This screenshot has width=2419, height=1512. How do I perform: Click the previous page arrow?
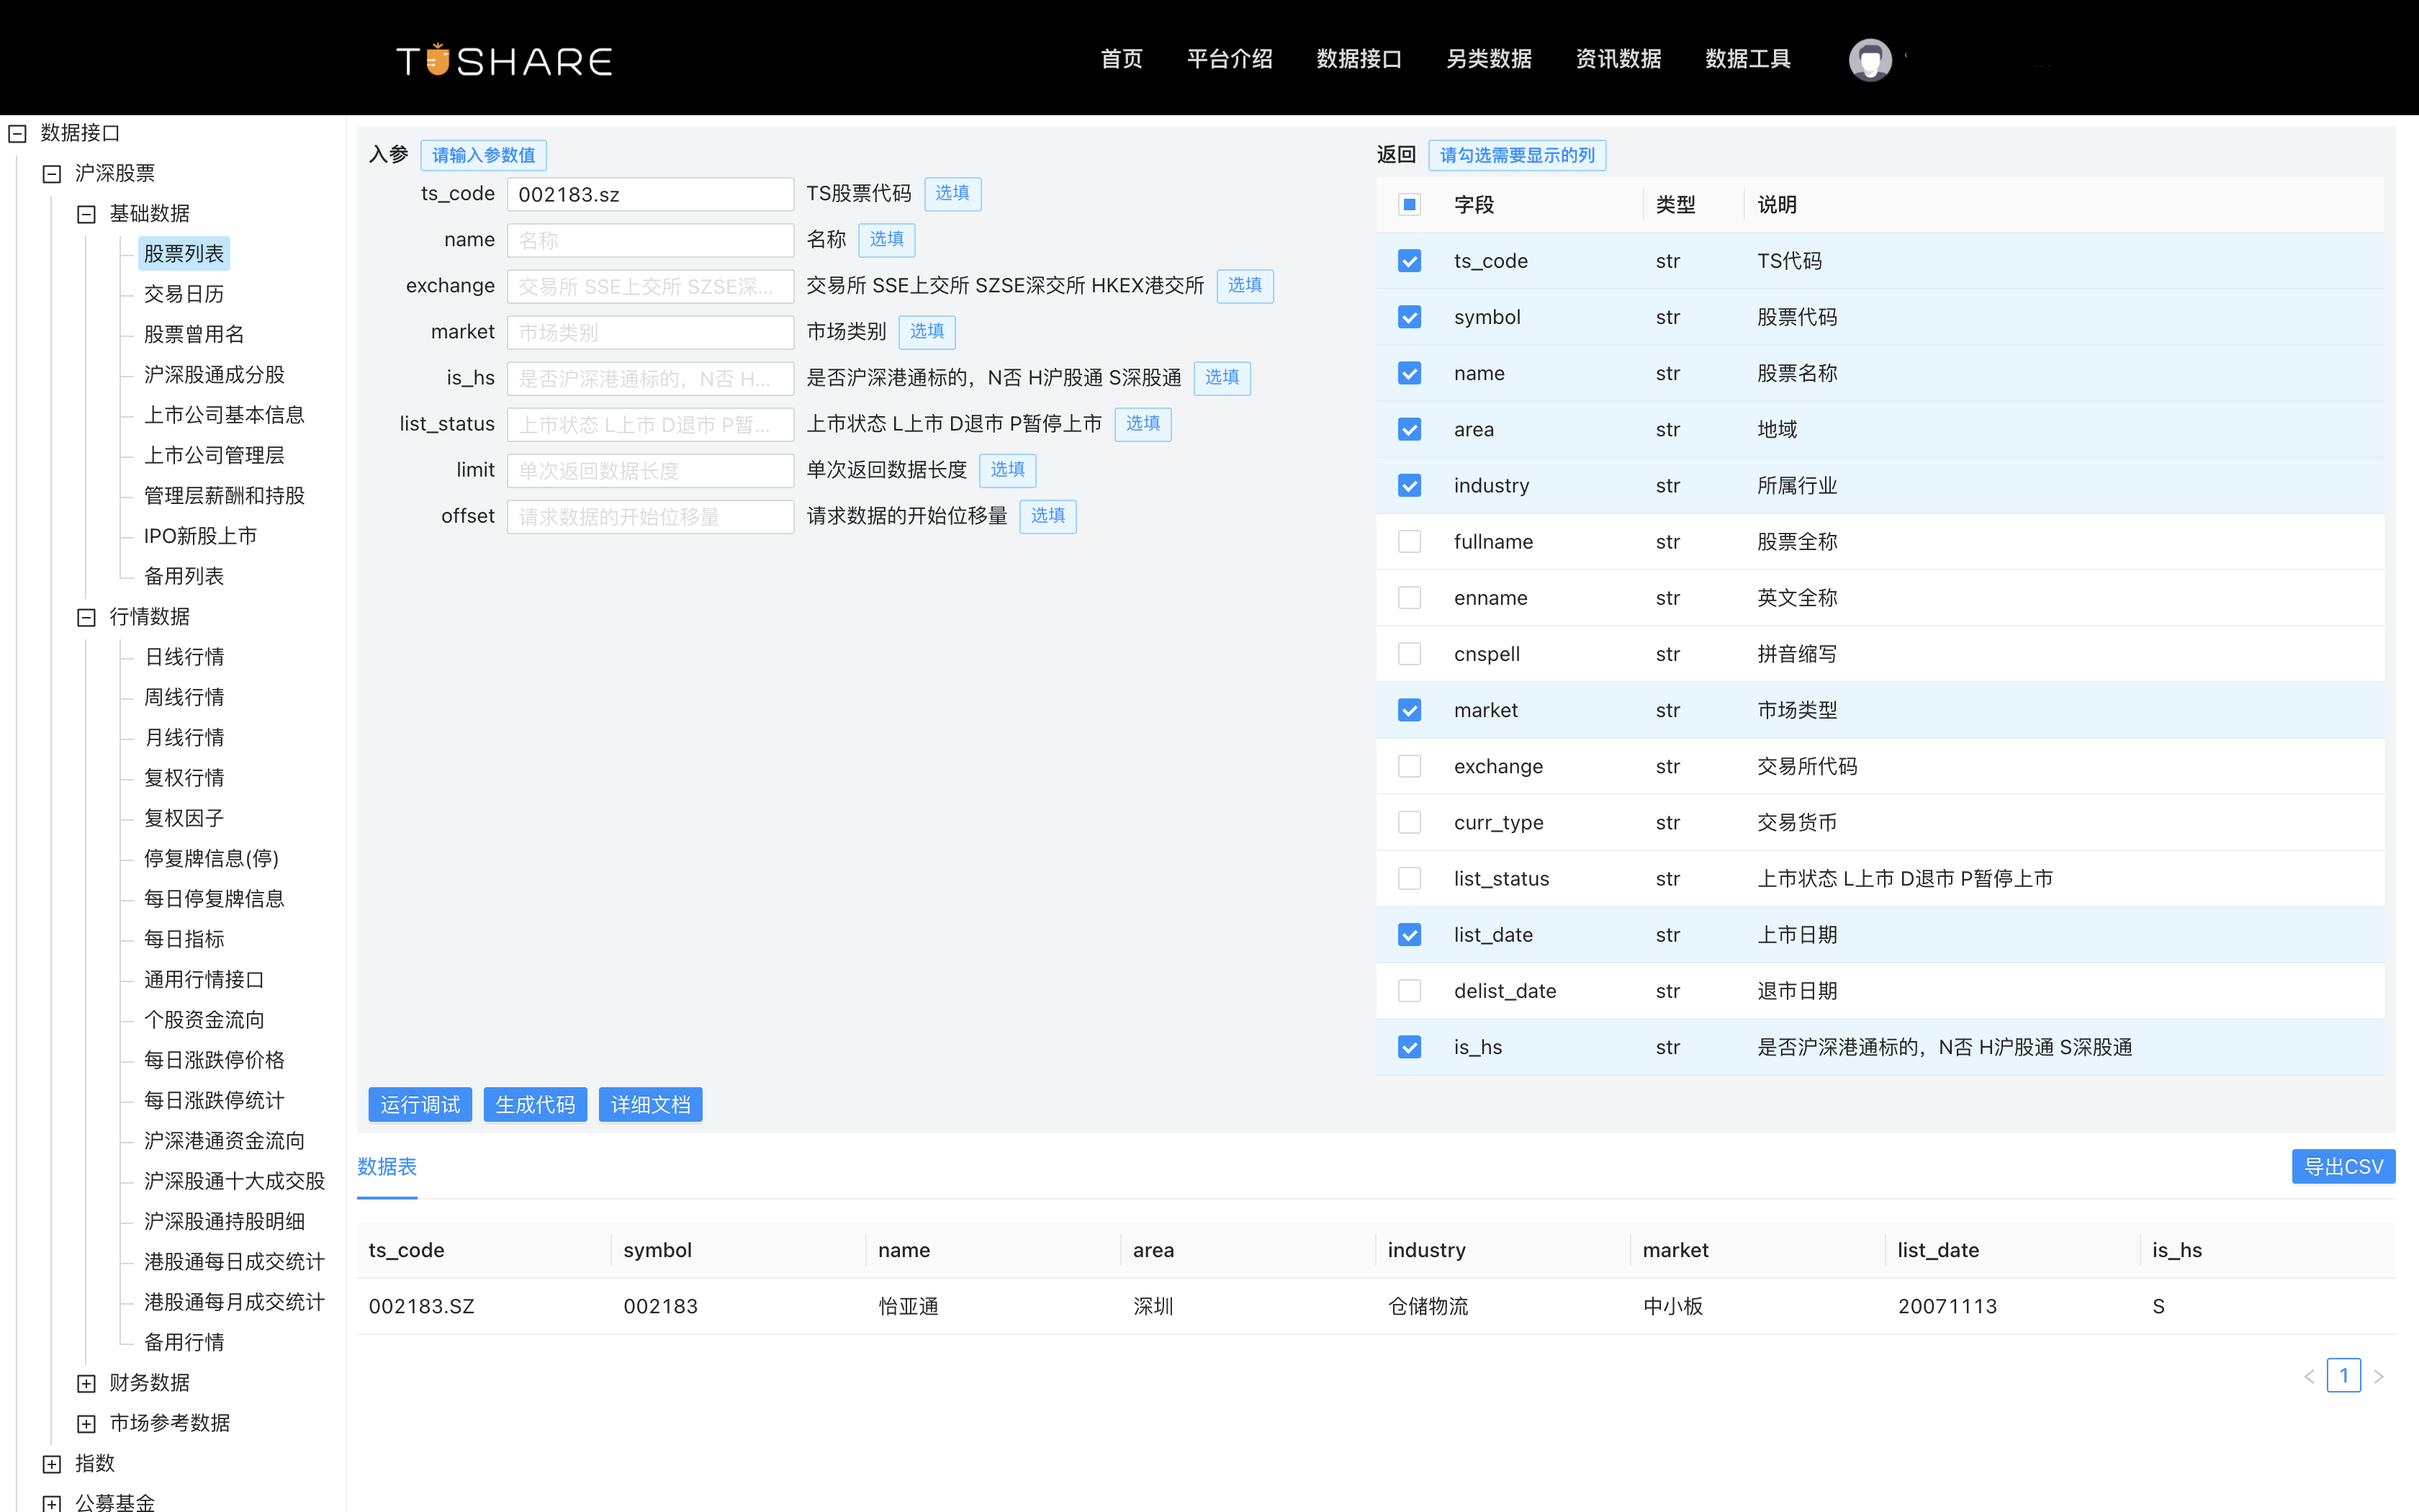coord(2309,1375)
